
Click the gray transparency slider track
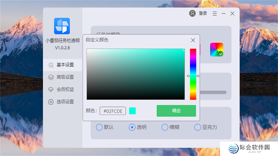click(213, 92)
